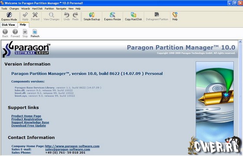Launch Simple Backup wizard
Image resolution: width=243 pixels, height=156 pixels.
(92, 16)
